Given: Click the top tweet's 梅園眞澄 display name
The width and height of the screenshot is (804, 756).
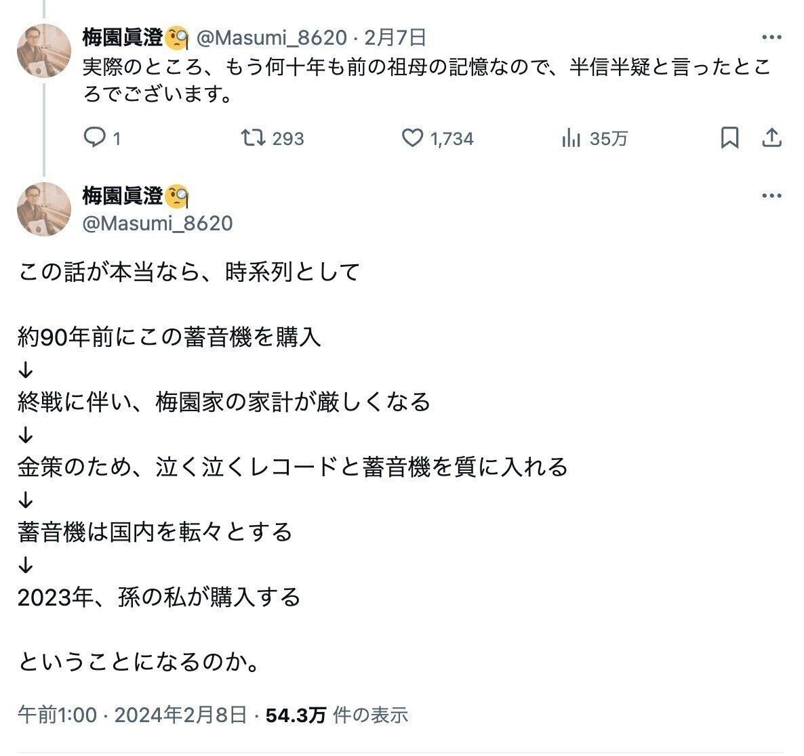Looking at the screenshot, I should pyautogui.click(x=122, y=37).
